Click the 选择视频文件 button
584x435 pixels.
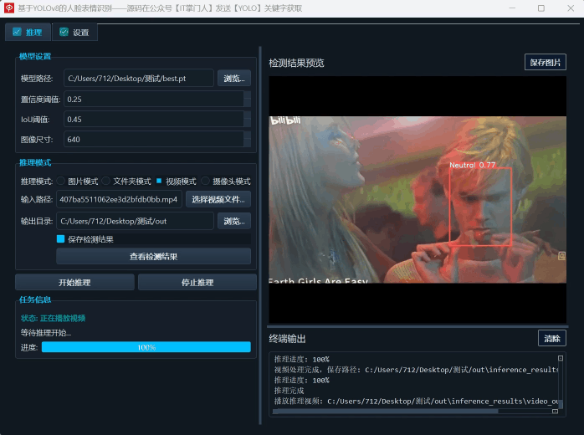tap(218, 199)
